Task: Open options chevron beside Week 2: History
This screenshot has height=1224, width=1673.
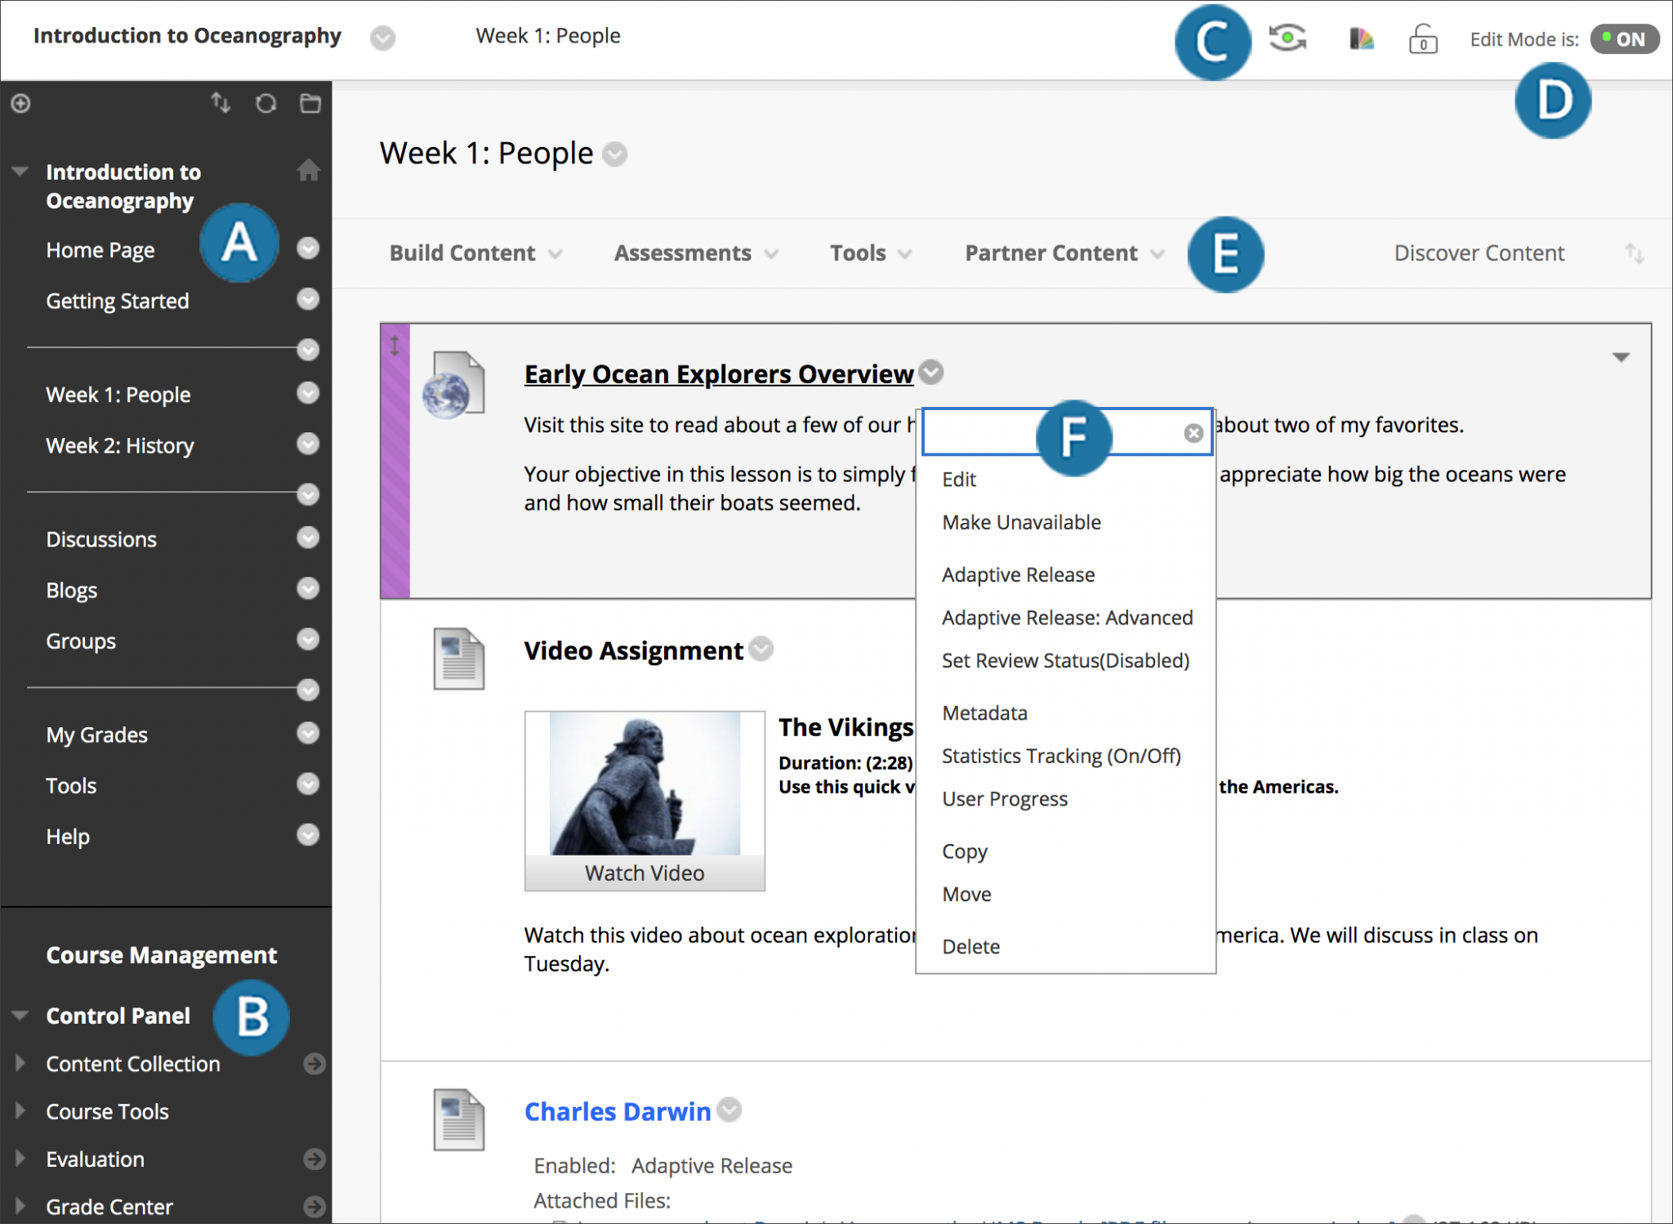Action: 308,444
